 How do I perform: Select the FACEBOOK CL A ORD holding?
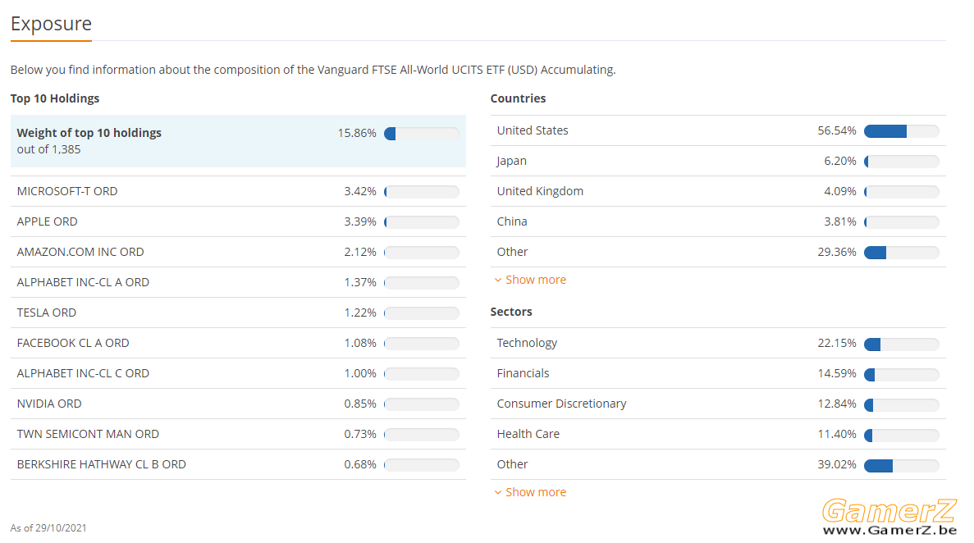pyautogui.click(x=238, y=344)
